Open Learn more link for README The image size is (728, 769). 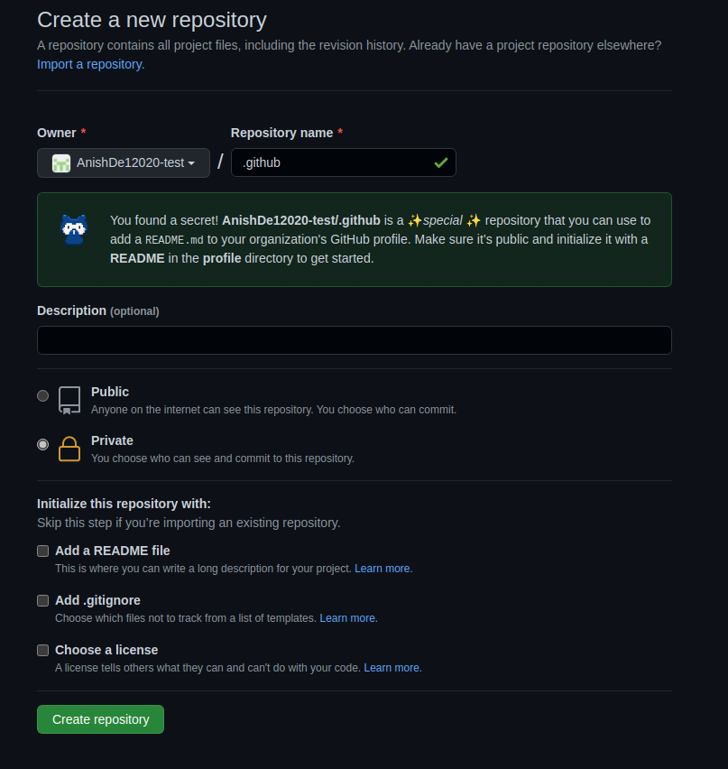tap(383, 569)
